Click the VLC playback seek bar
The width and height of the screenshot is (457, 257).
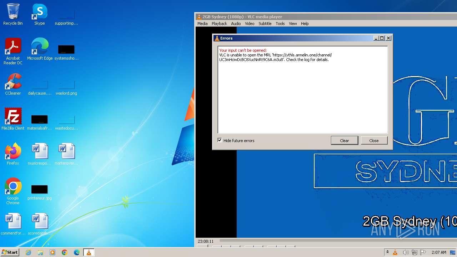[x=338, y=241]
